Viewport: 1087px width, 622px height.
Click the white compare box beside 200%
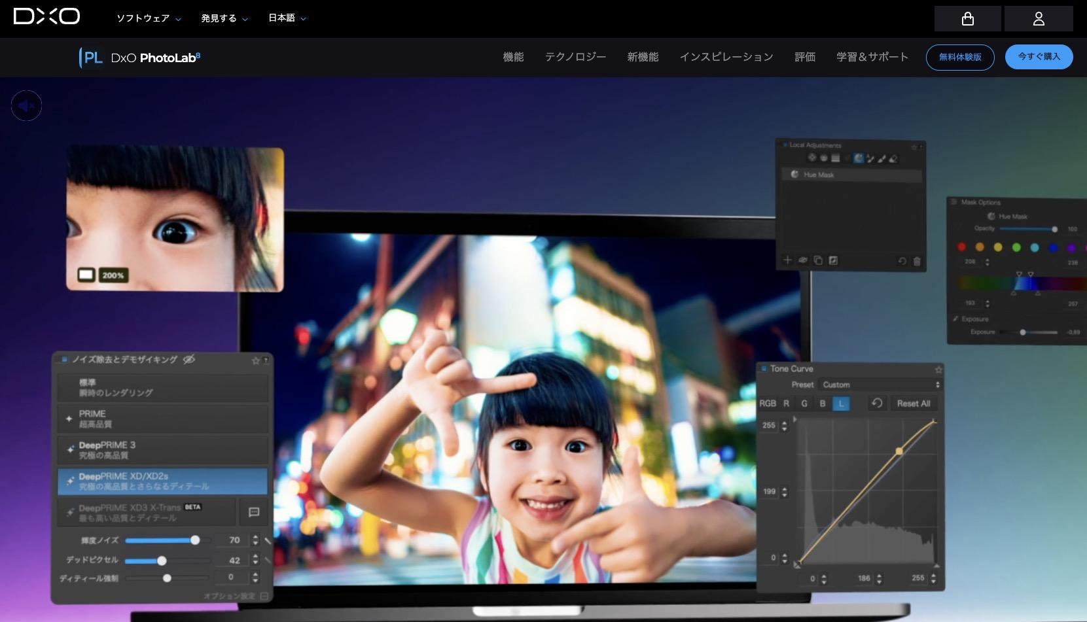pyautogui.click(x=86, y=275)
